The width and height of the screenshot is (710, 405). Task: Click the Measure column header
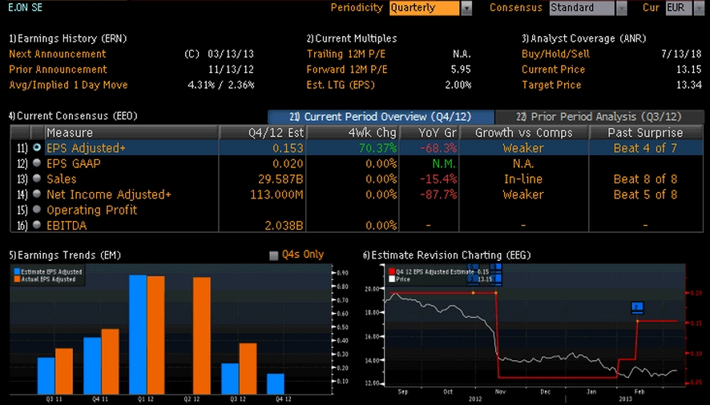pyautogui.click(x=131, y=133)
